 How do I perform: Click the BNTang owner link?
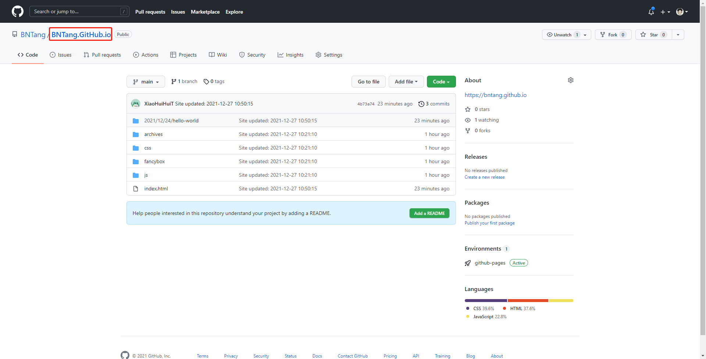33,35
